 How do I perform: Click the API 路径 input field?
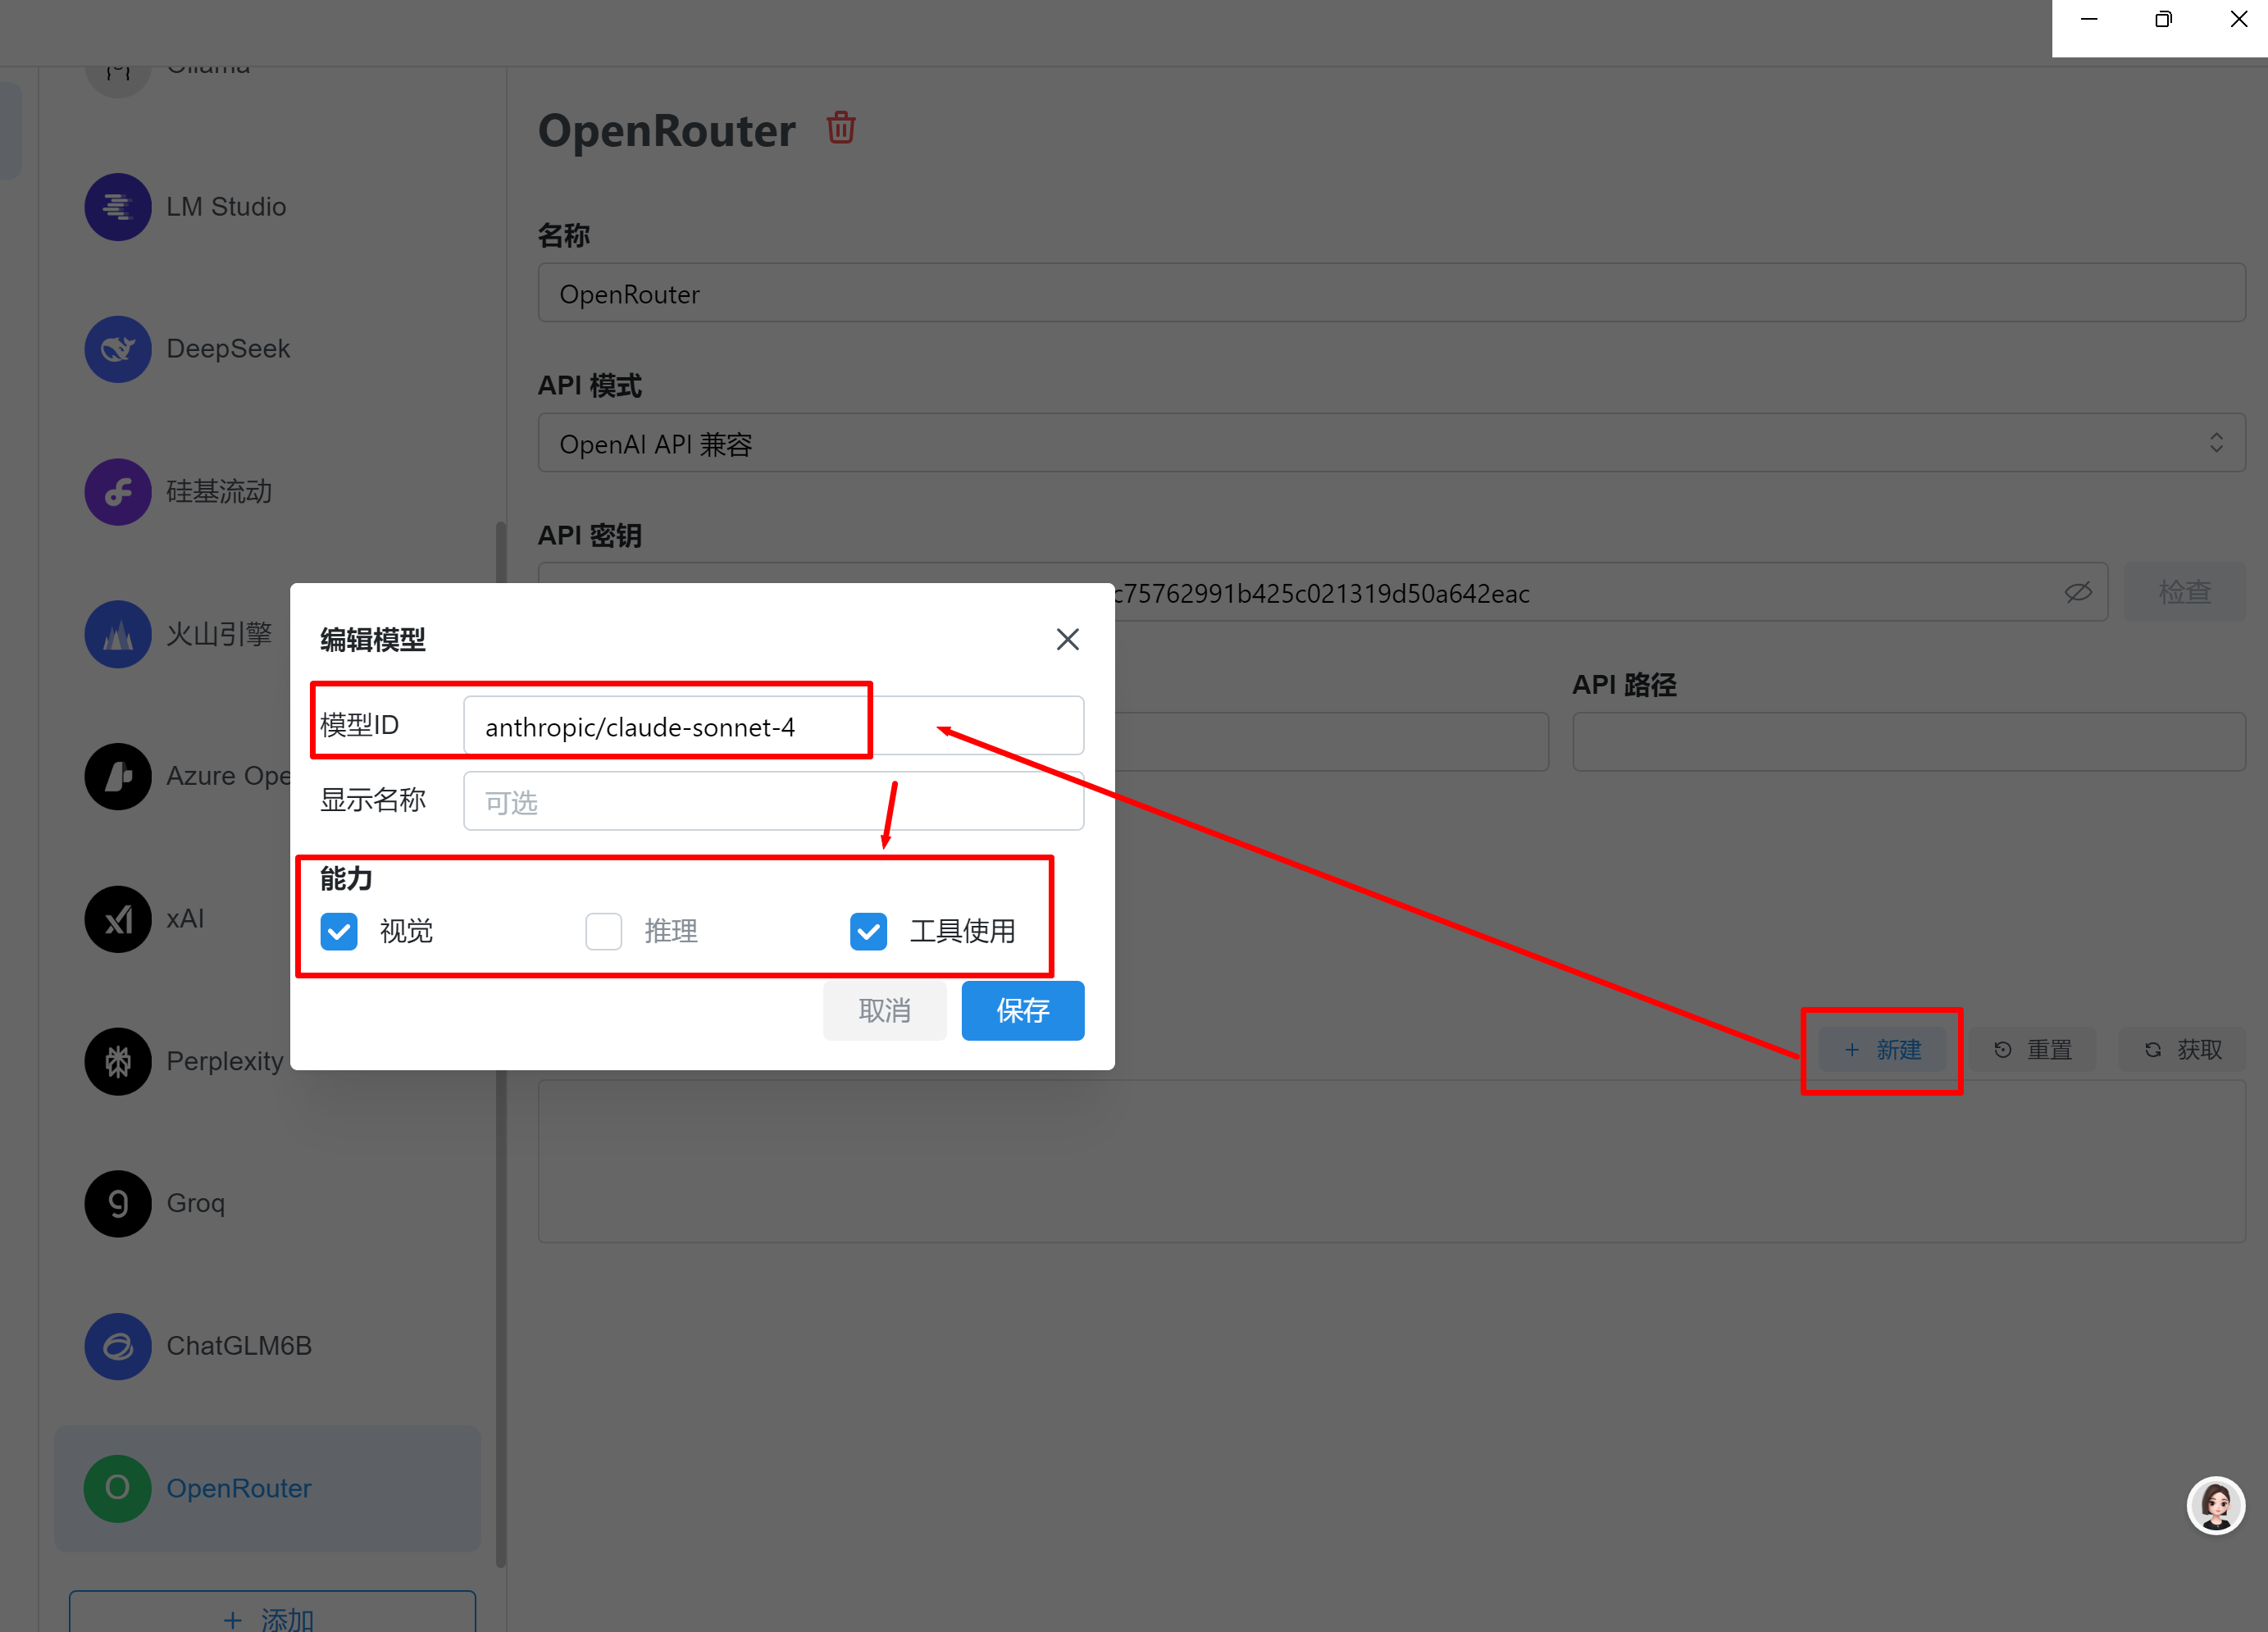pos(1909,741)
